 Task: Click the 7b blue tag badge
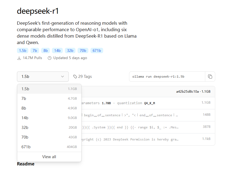point(35,50)
